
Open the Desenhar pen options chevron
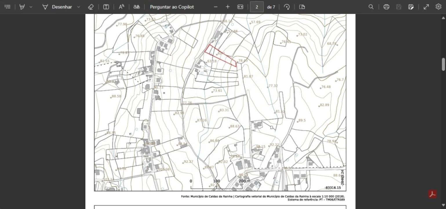tap(78, 7)
